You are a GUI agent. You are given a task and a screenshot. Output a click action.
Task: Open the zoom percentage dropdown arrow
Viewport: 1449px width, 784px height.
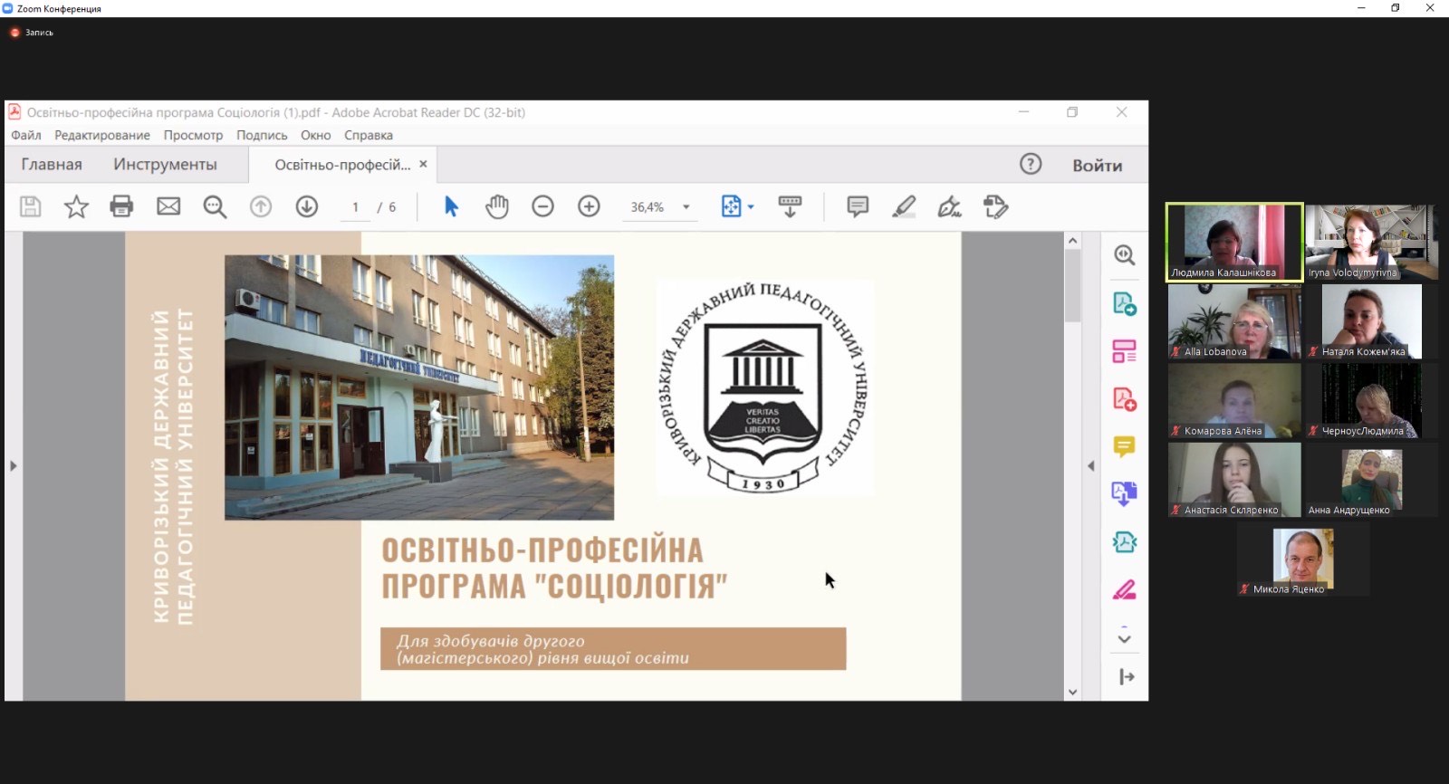pyautogui.click(x=686, y=207)
